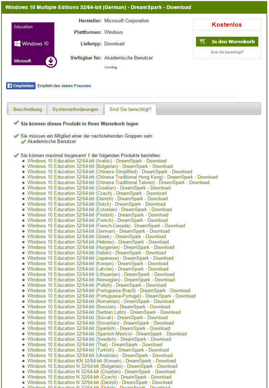Click the shopping cart icon in Warenkorb button

pos(202,41)
